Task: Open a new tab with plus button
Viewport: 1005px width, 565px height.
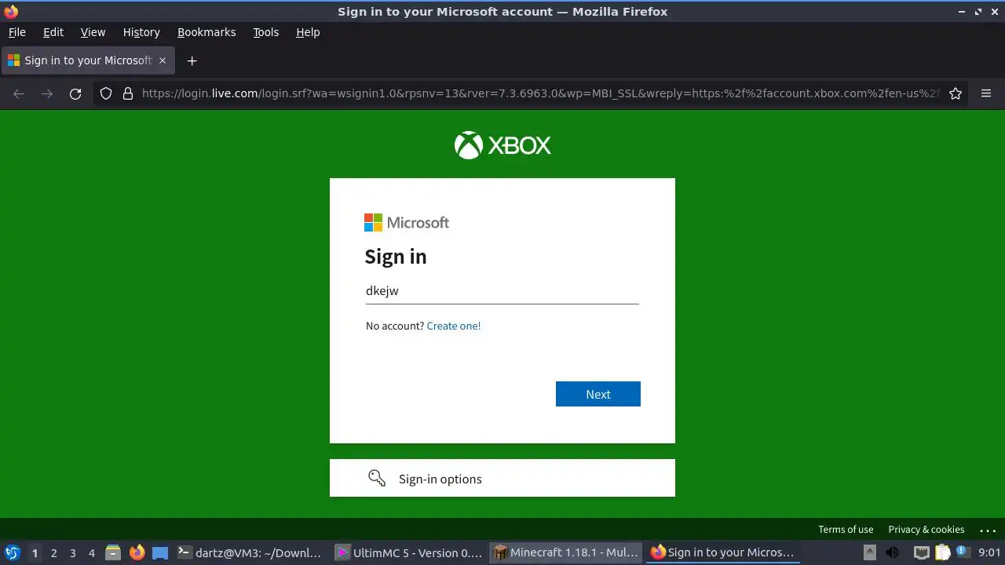Action: click(192, 60)
